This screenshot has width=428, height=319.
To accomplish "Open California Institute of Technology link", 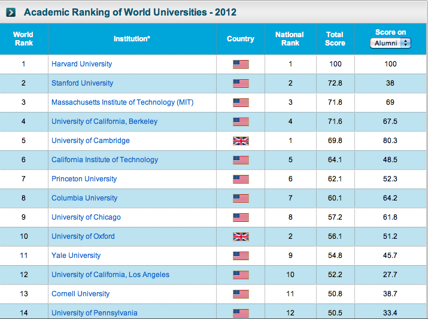I will [105, 160].
